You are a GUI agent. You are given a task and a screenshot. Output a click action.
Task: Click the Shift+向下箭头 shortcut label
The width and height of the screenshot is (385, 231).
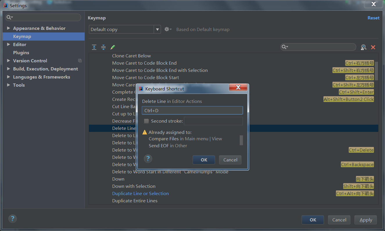click(x=359, y=186)
